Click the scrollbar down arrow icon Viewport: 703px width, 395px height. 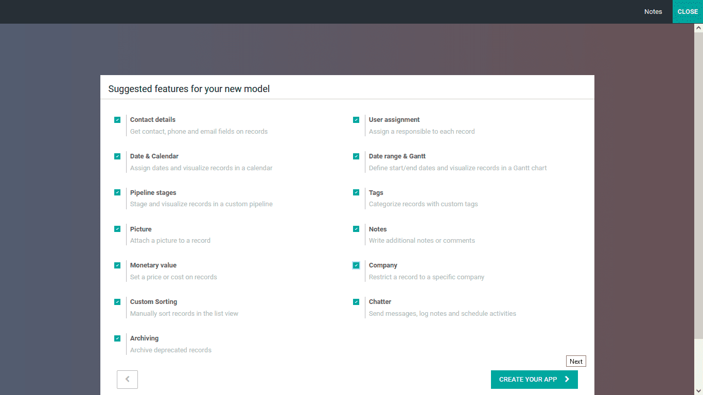[x=699, y=391]
